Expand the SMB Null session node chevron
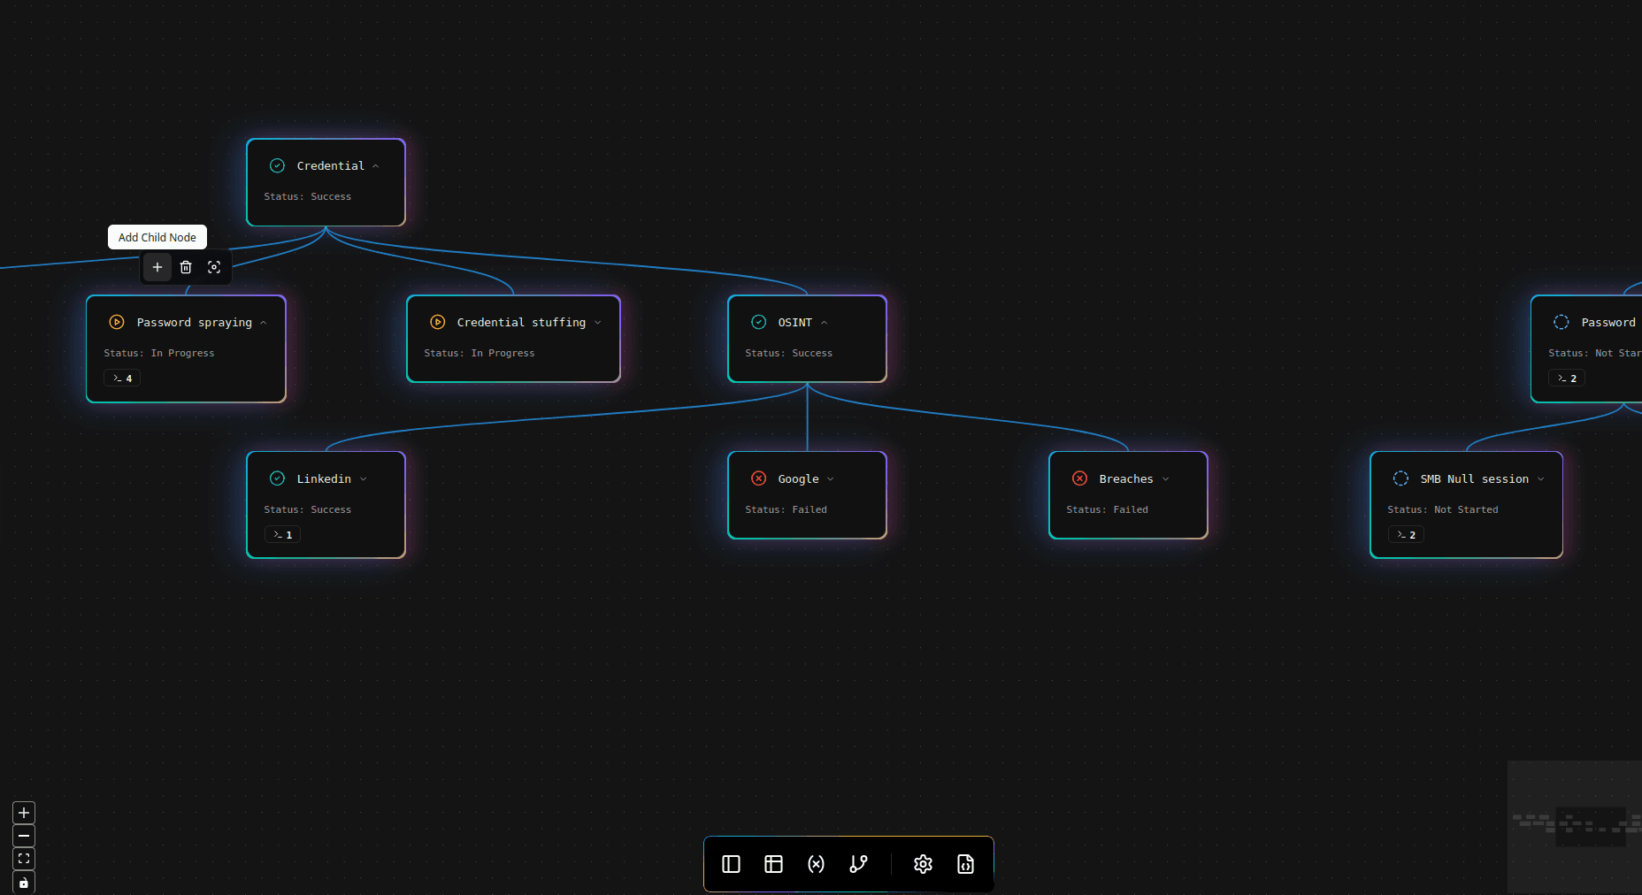This screenshot has height=895, width=1642. click(x=1542, y=478)
